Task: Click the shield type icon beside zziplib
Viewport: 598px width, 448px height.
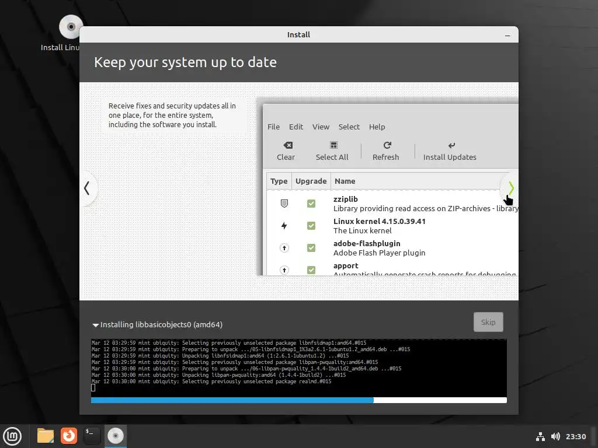Action: (x=284, y=204)
